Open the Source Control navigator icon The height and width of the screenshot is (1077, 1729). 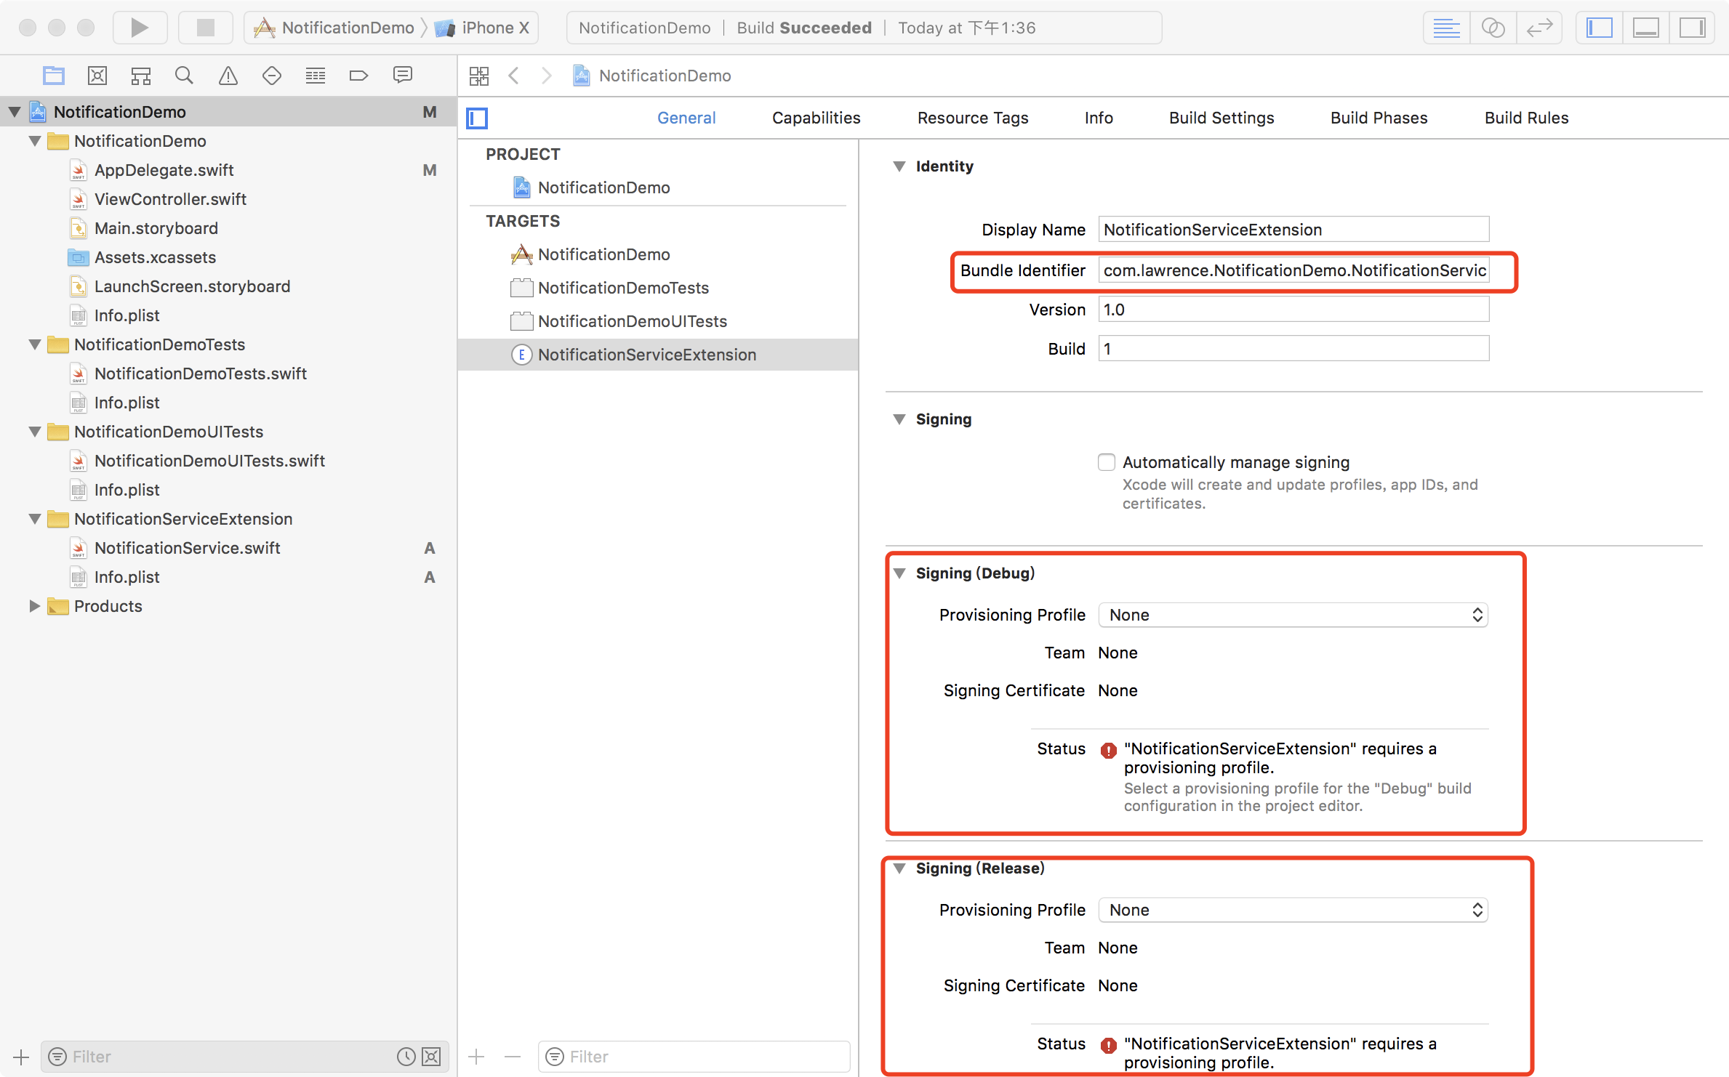coord(97,76)
